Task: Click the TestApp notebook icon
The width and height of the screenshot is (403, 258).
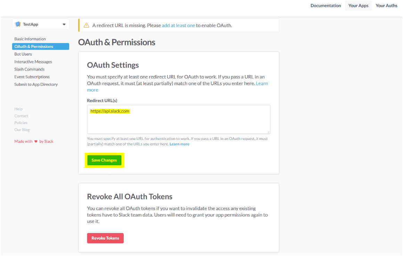Action: (18, 24)
